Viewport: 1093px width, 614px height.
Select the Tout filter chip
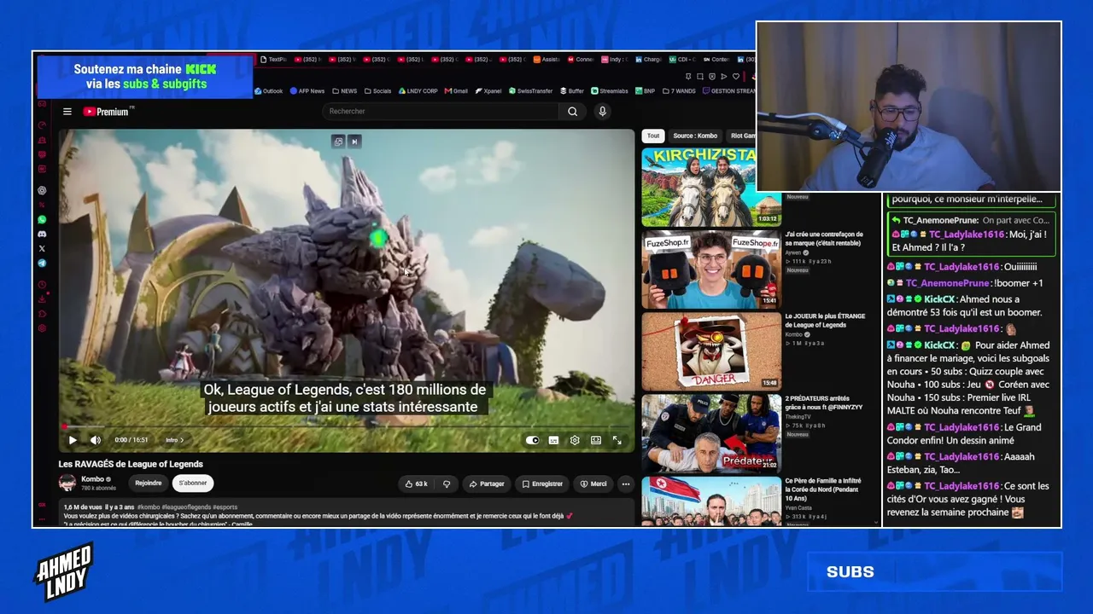(x=653, y=136)
